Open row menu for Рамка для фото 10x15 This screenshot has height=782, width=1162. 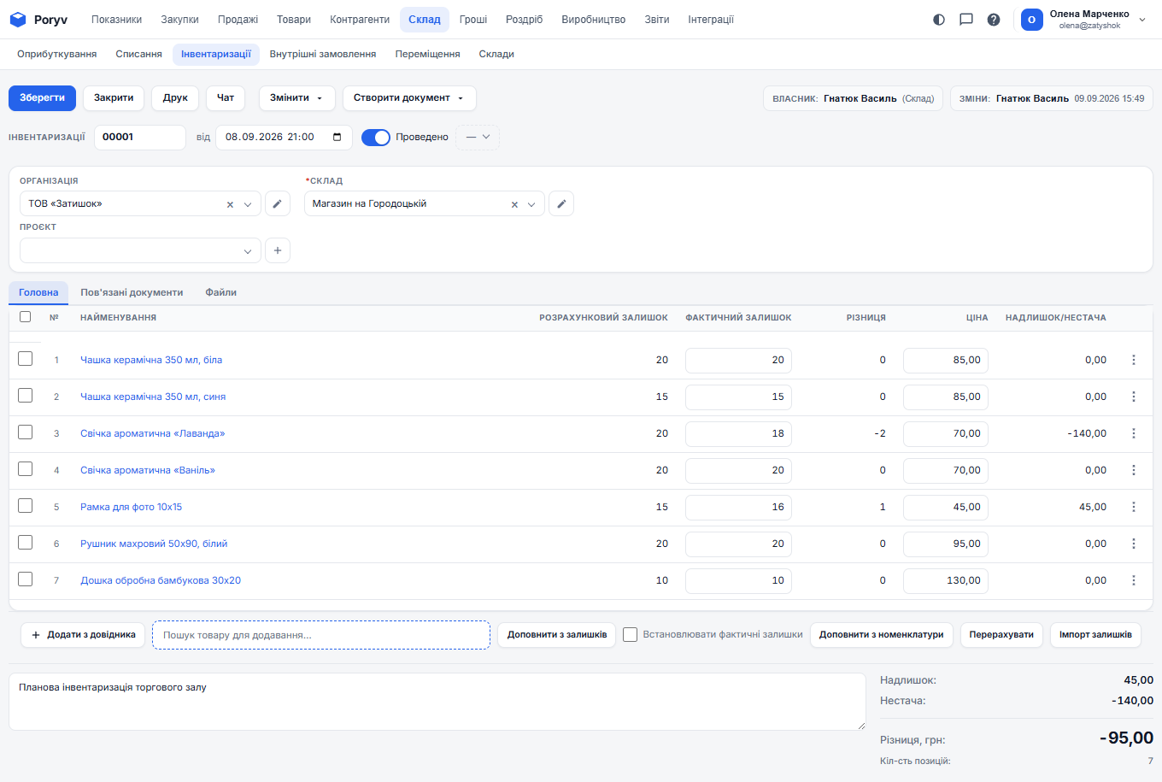click(1134, 507)
